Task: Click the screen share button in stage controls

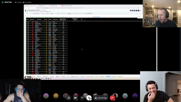Action: [82, 98]
